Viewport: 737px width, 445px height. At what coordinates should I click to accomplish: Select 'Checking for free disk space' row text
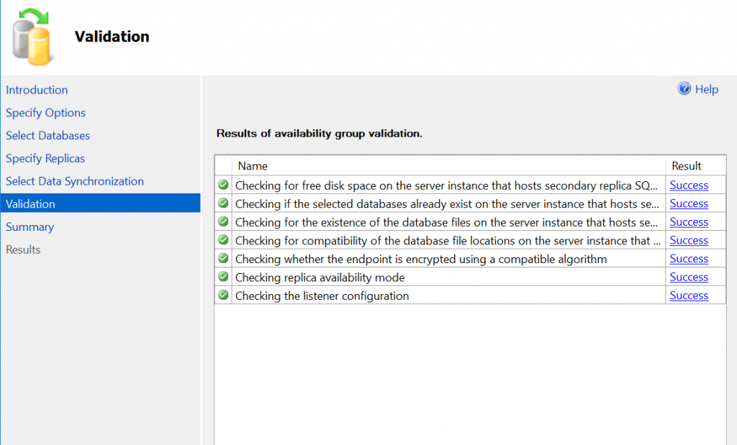[446, 185]
